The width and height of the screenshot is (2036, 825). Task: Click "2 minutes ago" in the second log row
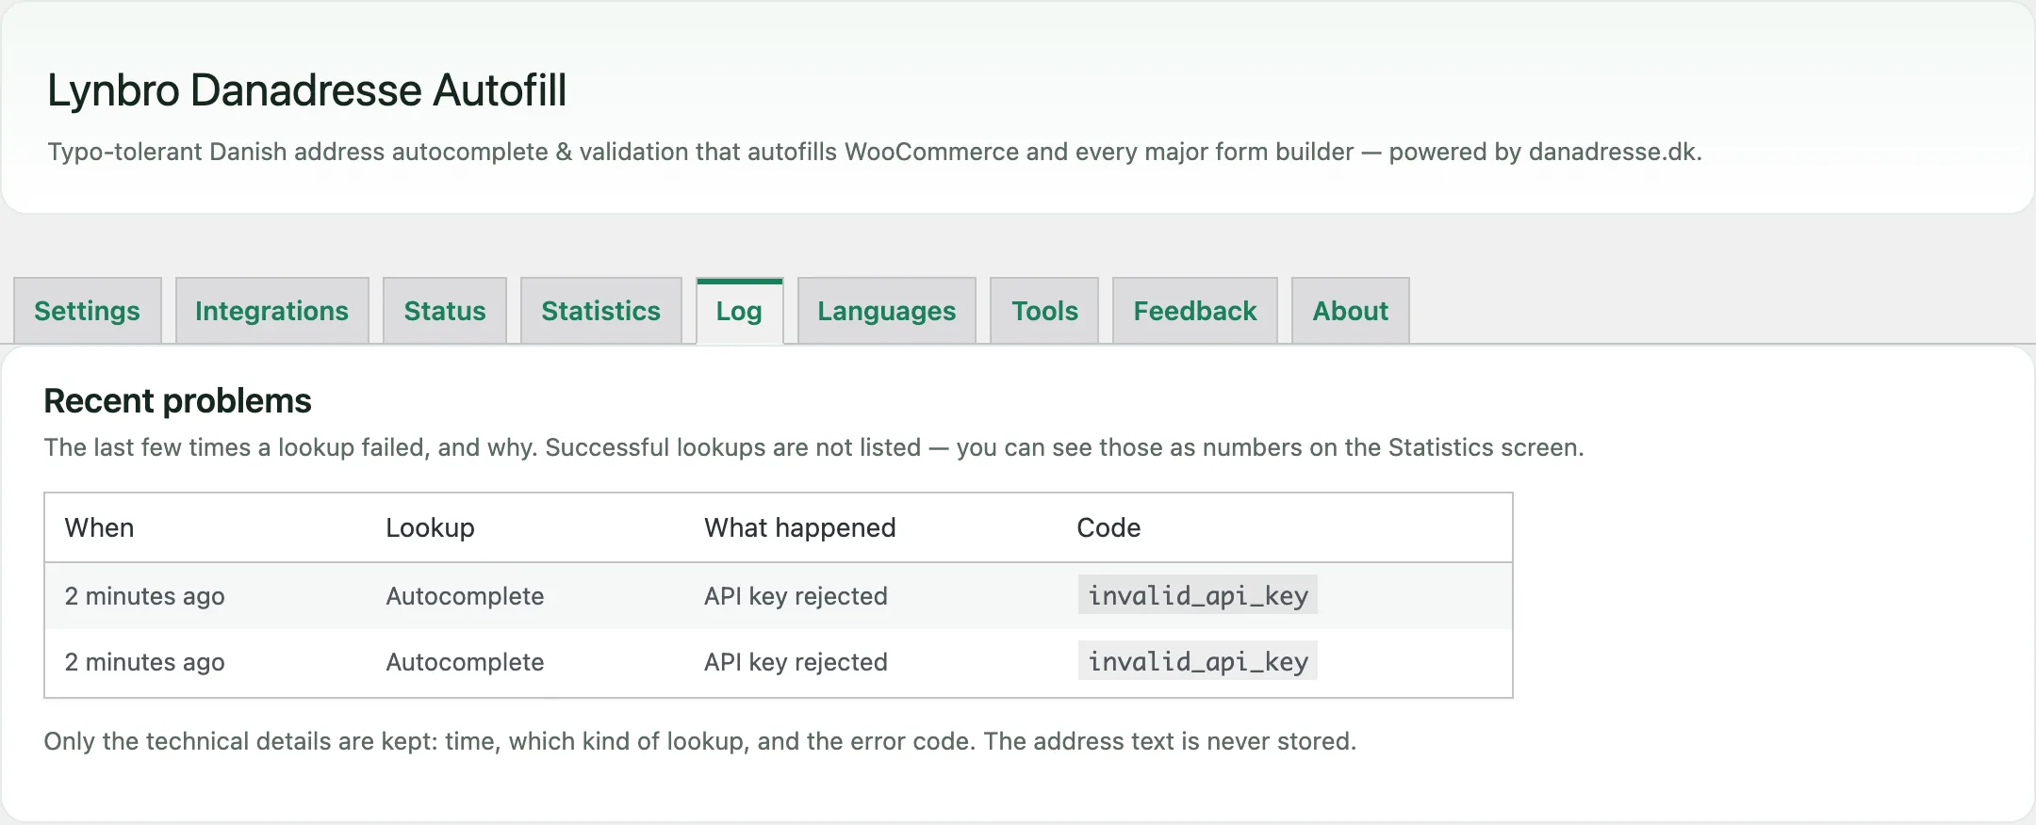click(144, 662)
